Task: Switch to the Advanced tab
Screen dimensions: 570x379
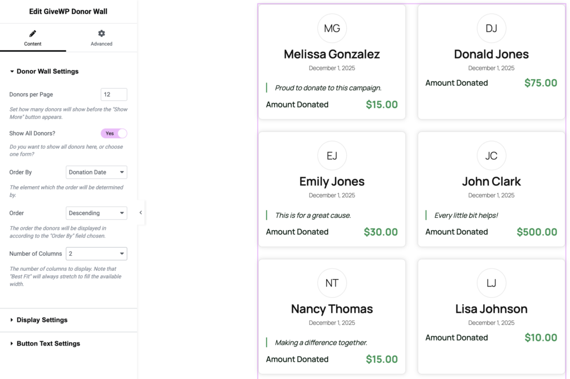Action: pos(101,38)
